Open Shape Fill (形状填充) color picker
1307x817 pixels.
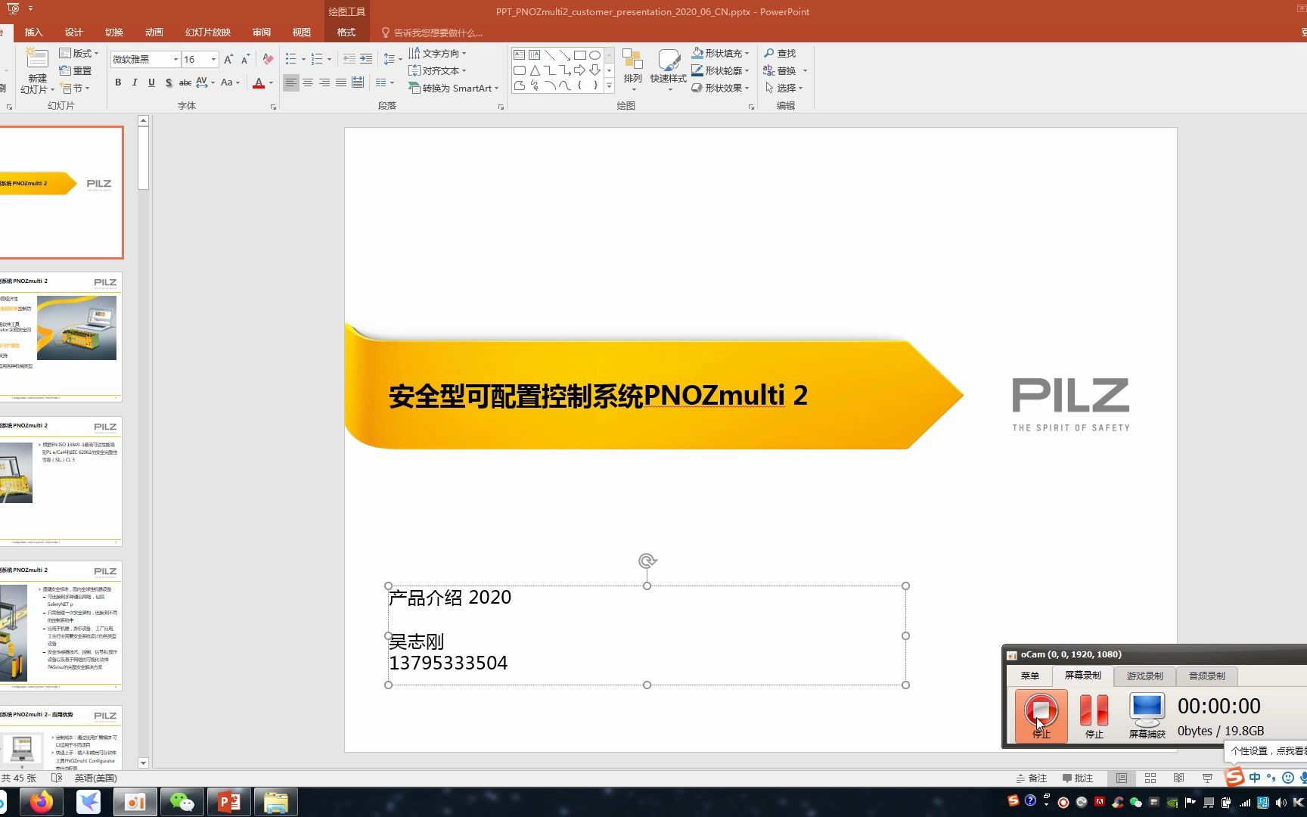pyautogui.click(x=720, y=53)
